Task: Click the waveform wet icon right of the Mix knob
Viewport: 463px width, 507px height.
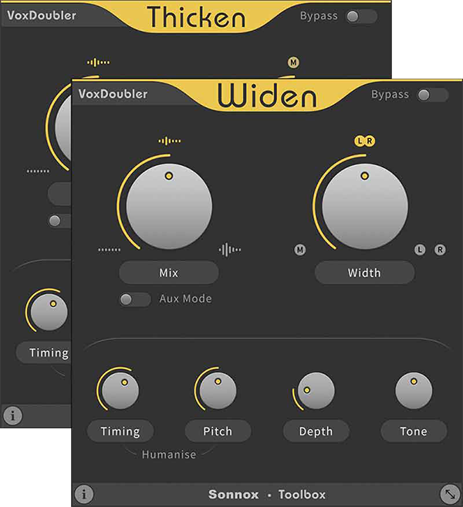Action: [x=229, y=249]
